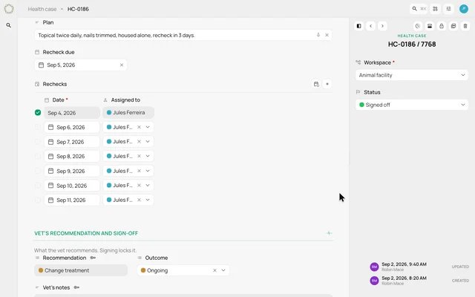
Task: Open the Status dropdown showing Signed off
Action: click(412, 105)
